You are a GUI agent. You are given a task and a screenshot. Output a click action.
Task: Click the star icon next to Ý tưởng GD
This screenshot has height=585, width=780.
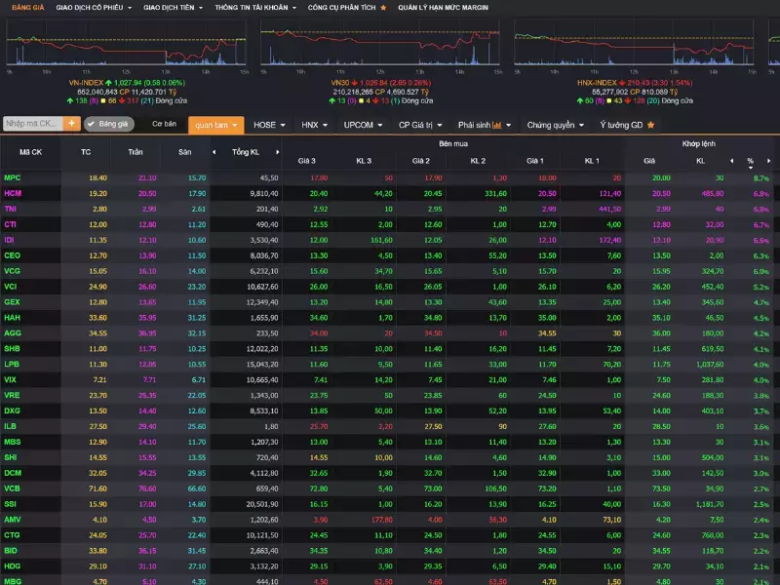pyautogui.click(x=650, y=125)
